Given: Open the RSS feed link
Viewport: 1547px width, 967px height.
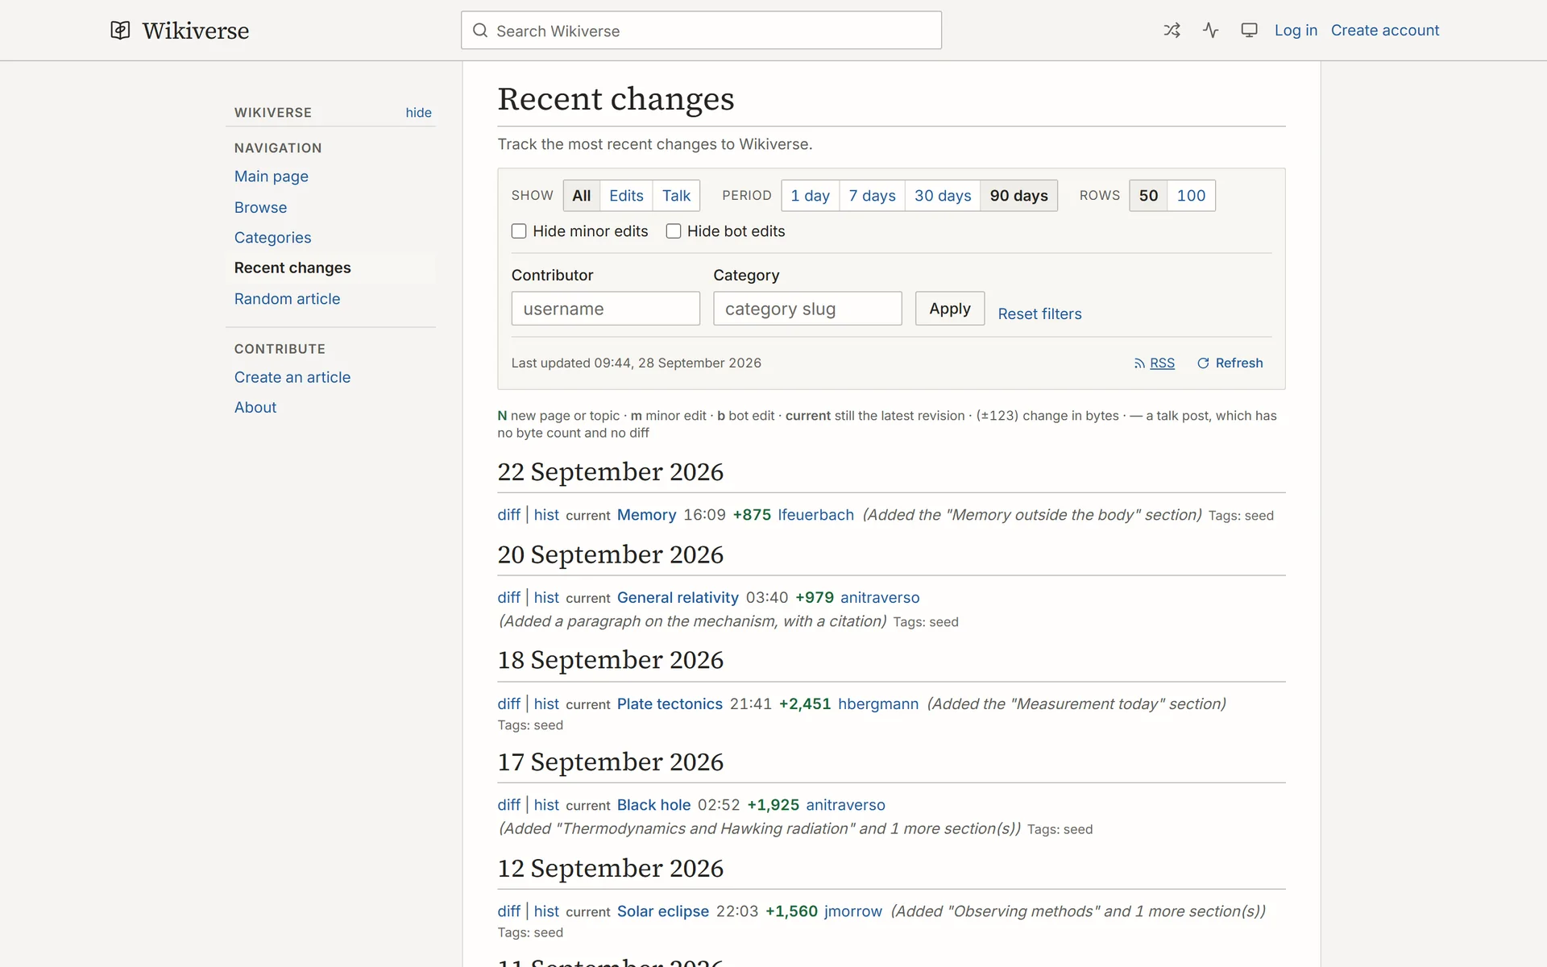Looking at the screenshot, I should (1162, 363).
